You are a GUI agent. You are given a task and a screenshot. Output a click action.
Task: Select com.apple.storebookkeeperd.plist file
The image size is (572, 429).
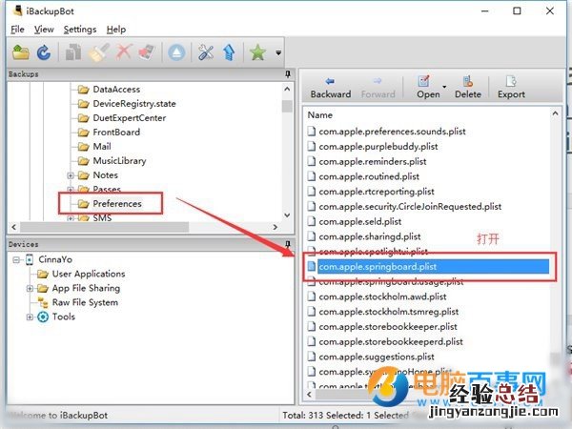tap(391, 342)
